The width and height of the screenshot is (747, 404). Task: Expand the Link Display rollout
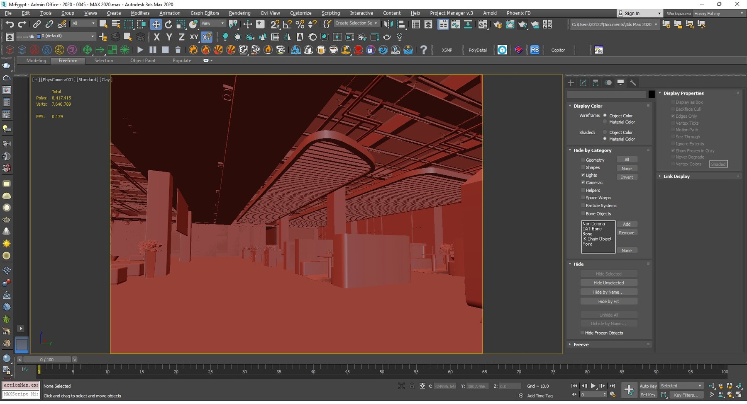[676, 177]
